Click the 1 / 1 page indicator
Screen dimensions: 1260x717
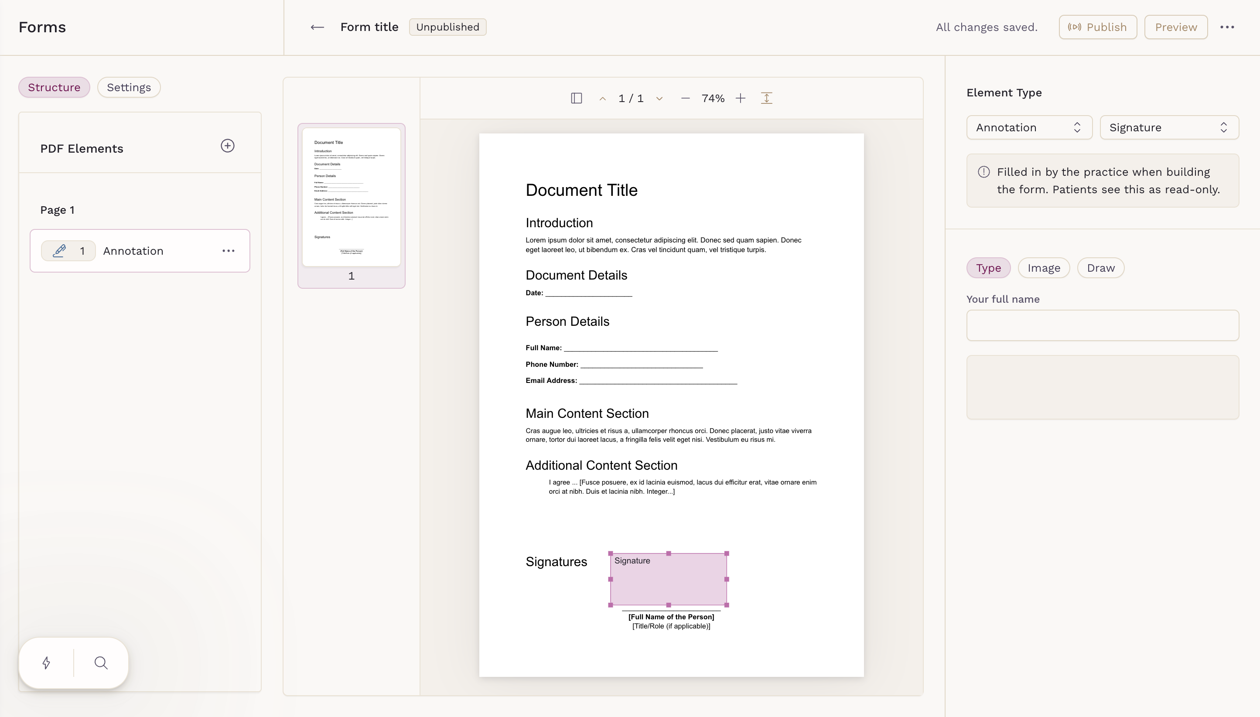(x=631, y=98)
